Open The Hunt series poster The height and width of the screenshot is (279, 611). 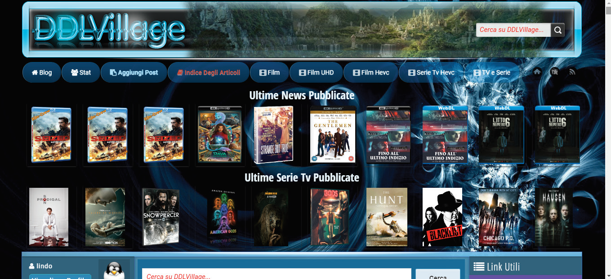click(387, 217)
